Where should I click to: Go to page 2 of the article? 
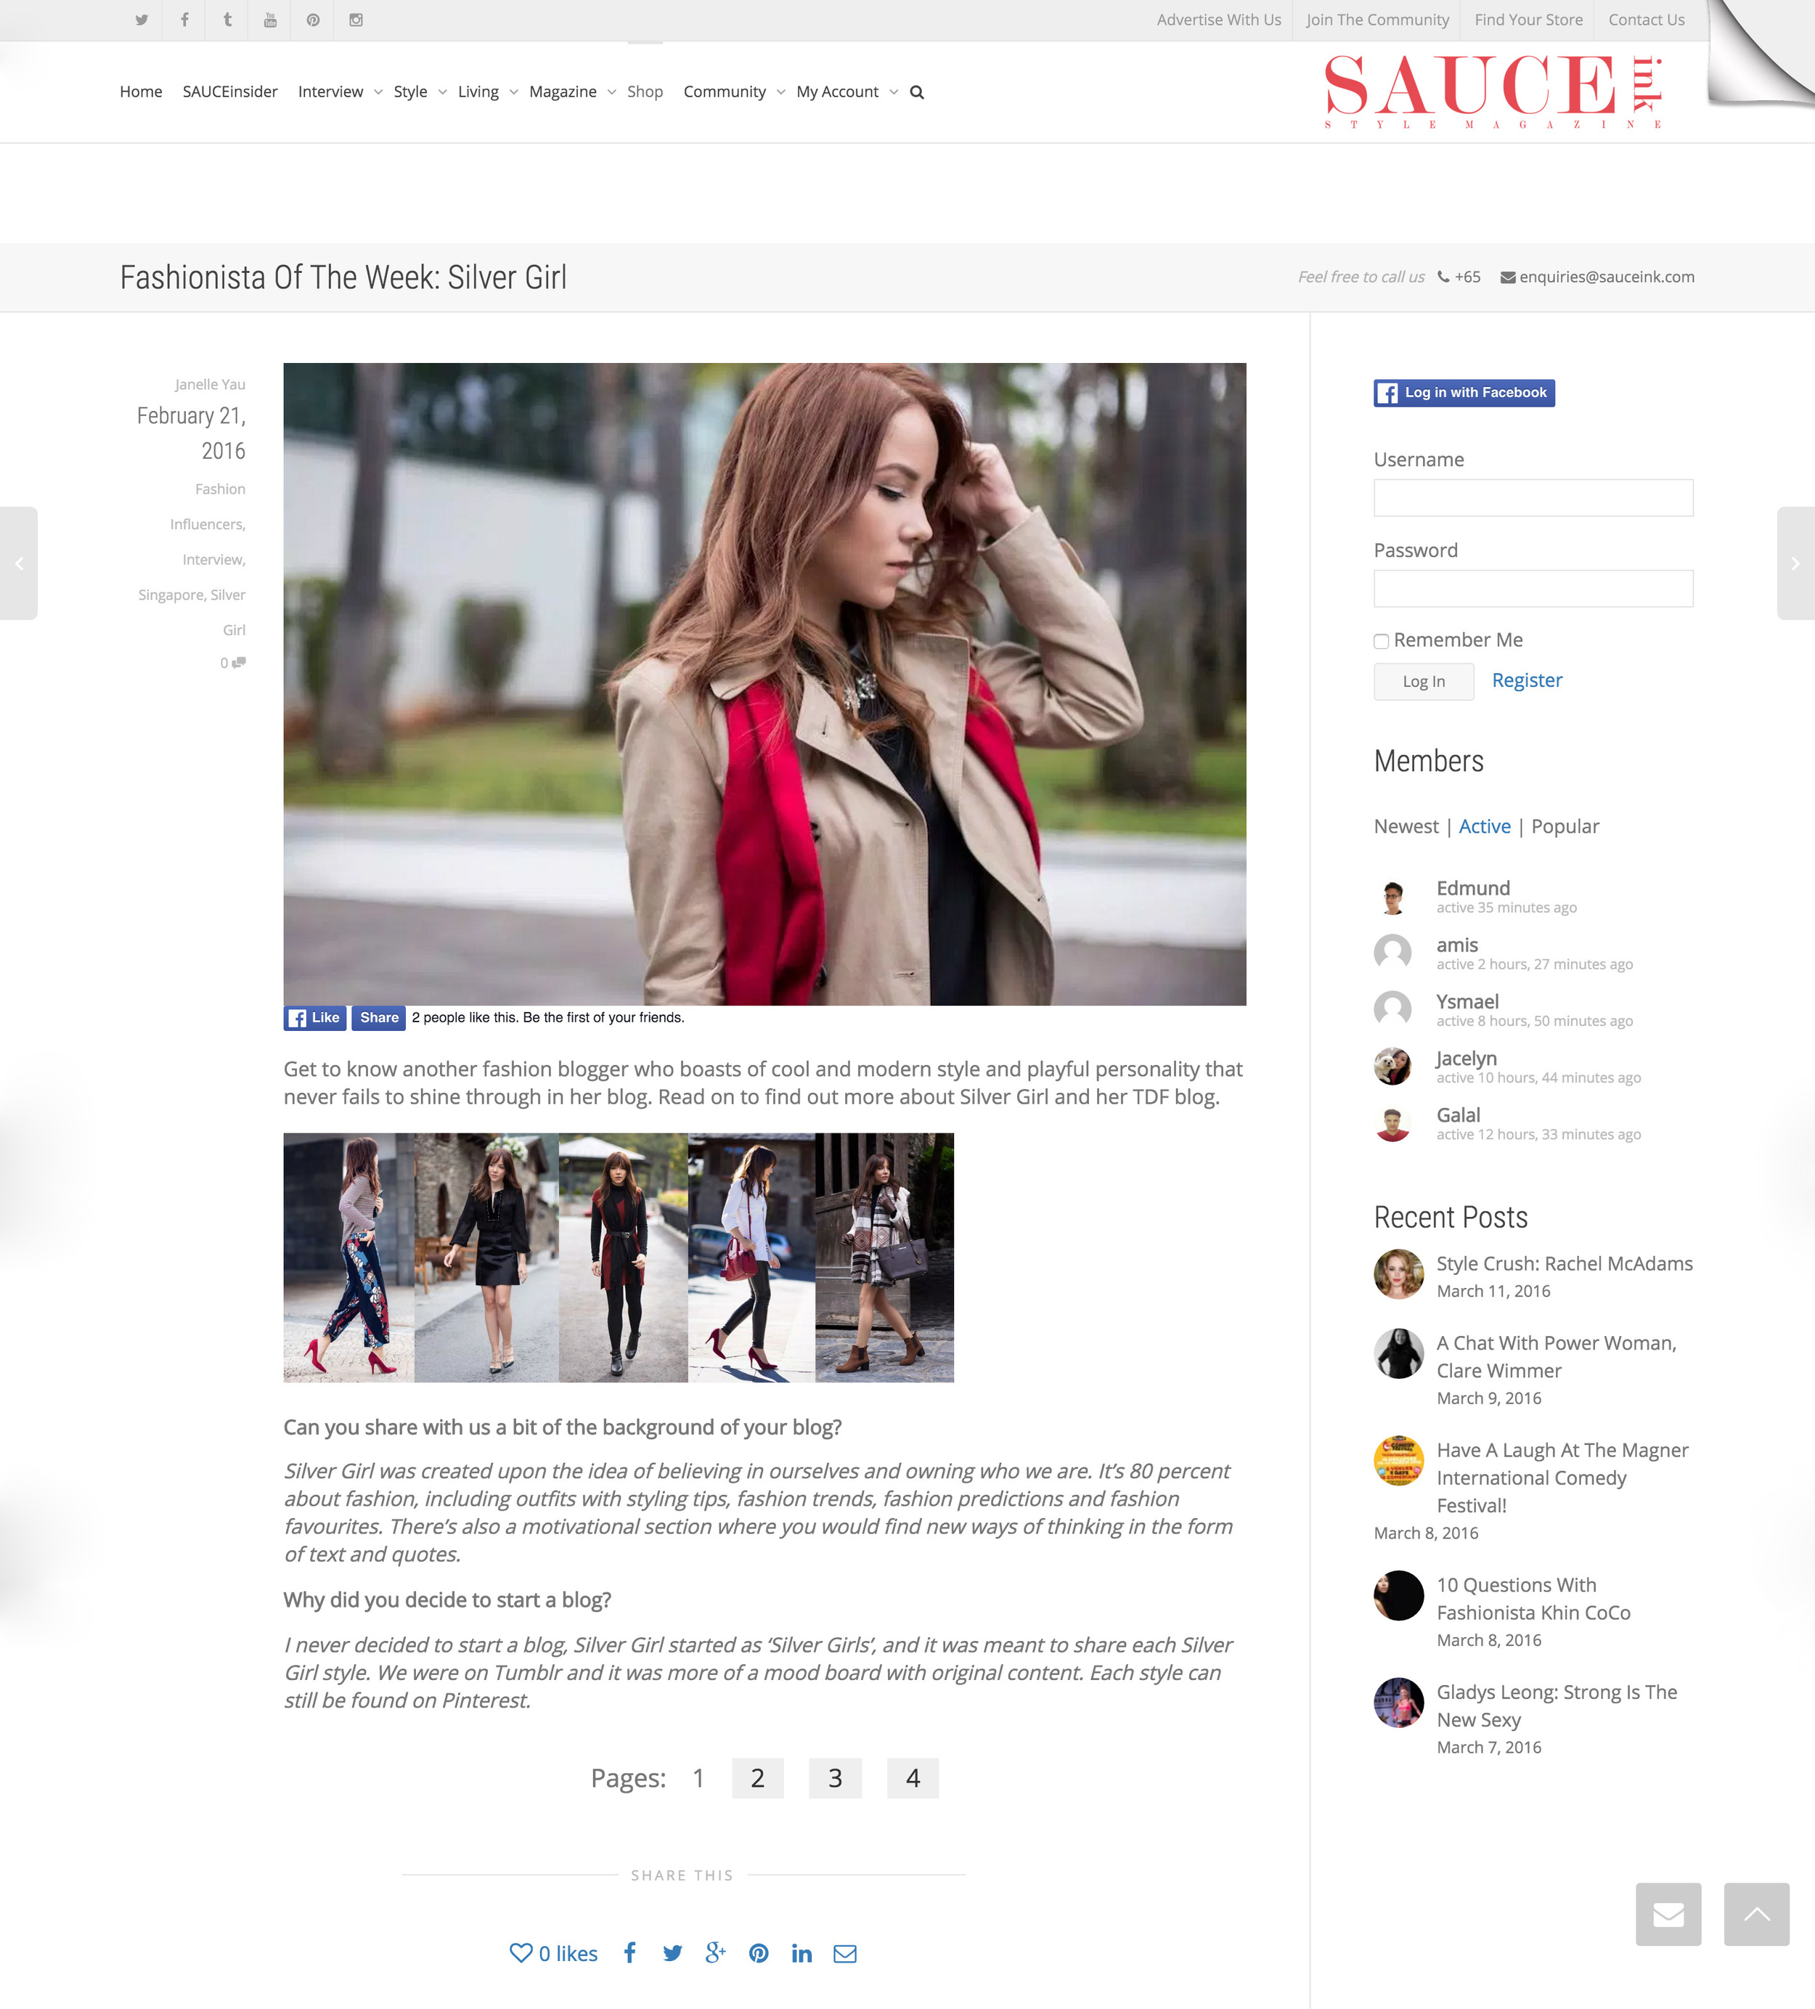tap(757, 1778)
